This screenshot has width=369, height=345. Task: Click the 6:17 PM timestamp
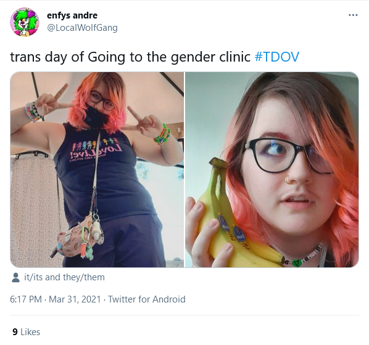26,299
